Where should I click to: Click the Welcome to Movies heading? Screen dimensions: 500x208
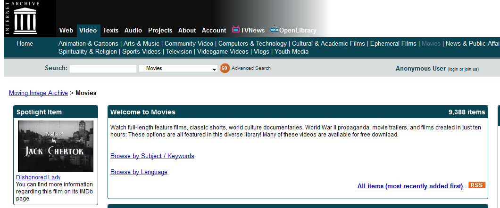tap(143, 112)
